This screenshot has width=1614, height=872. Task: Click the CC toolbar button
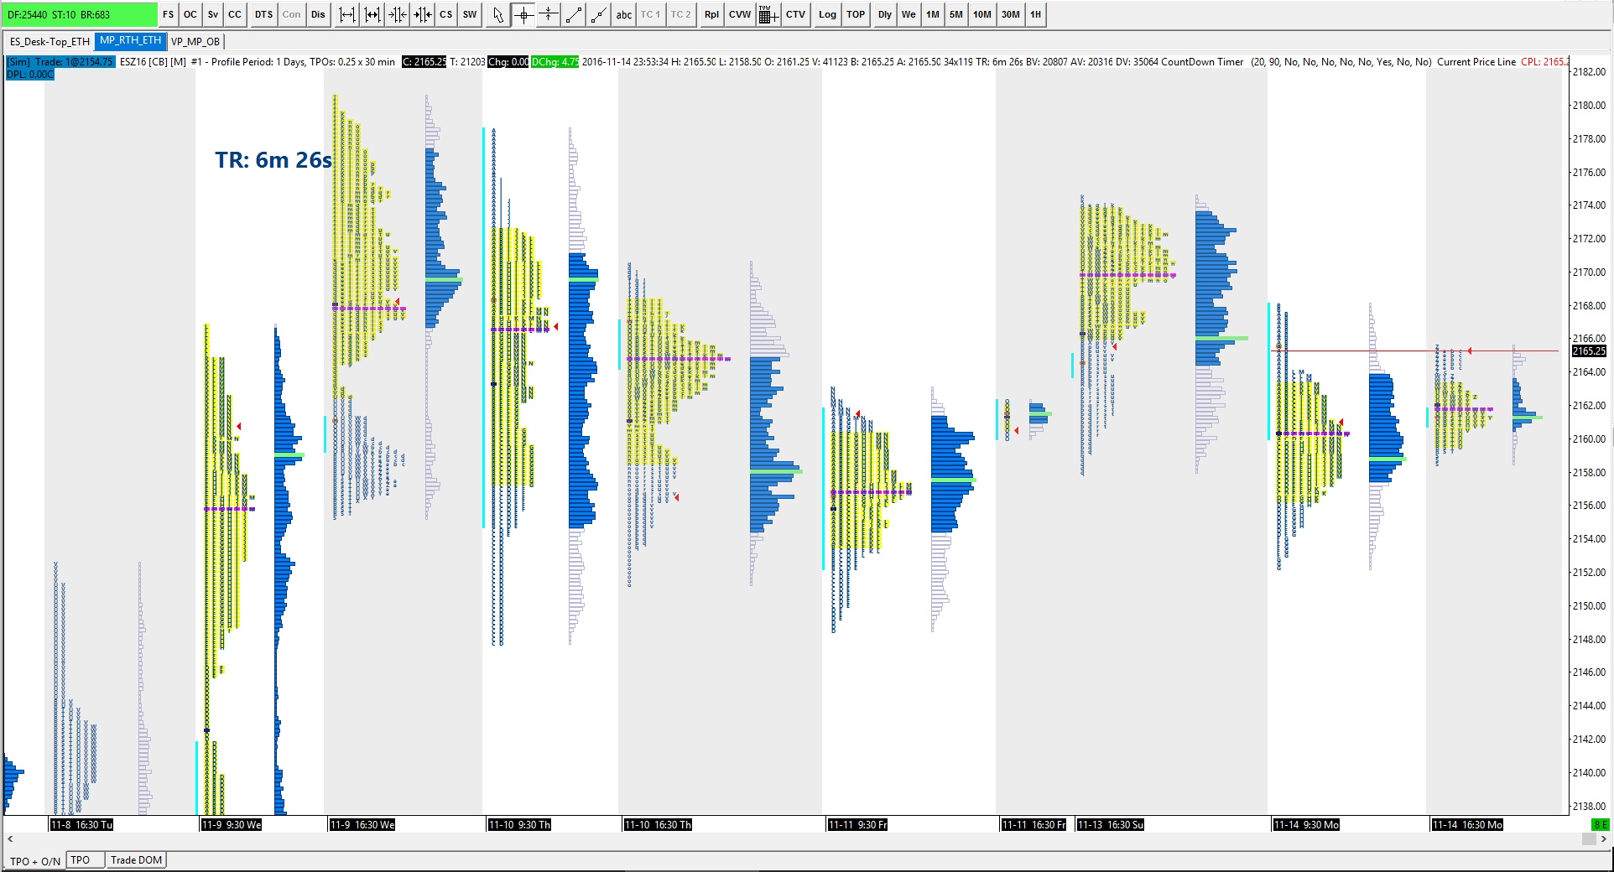pyautogui.click(x=235, y=15)
